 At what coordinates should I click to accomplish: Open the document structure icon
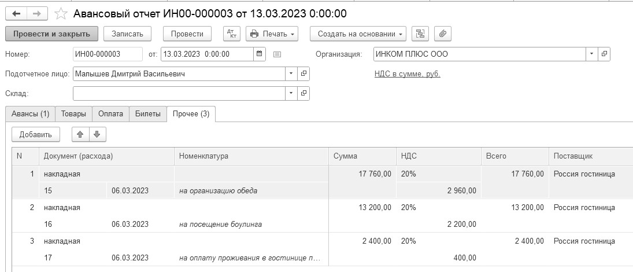(x=420, y=34)
